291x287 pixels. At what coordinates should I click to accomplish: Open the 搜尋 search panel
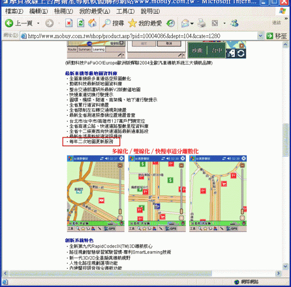point(113,23)
